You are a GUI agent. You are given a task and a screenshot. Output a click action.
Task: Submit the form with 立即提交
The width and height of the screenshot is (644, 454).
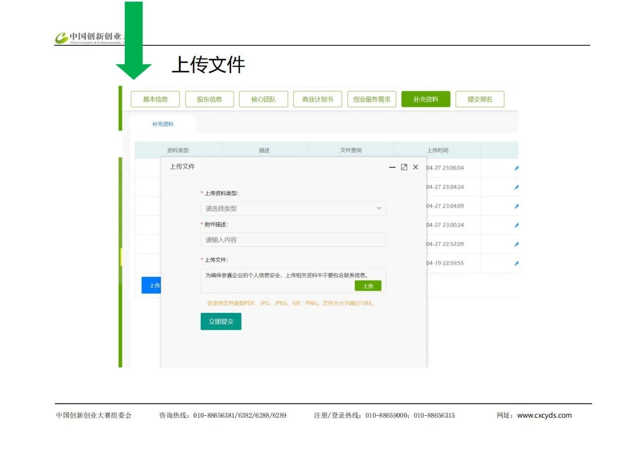221,321
